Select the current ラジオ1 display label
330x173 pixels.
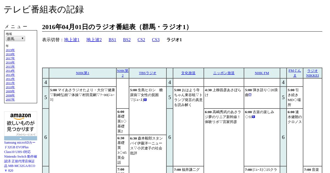[174, 40]
